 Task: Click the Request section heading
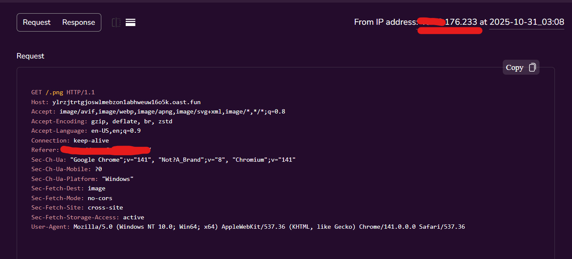coord(30,56)
